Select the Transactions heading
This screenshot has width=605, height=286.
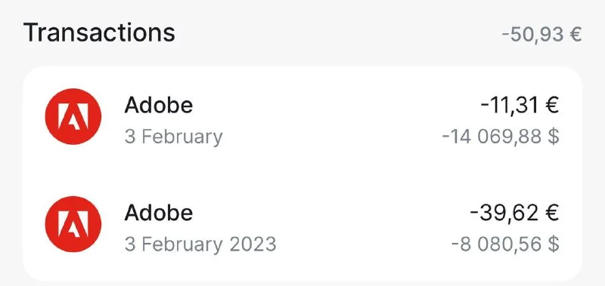tap(99, 32)
